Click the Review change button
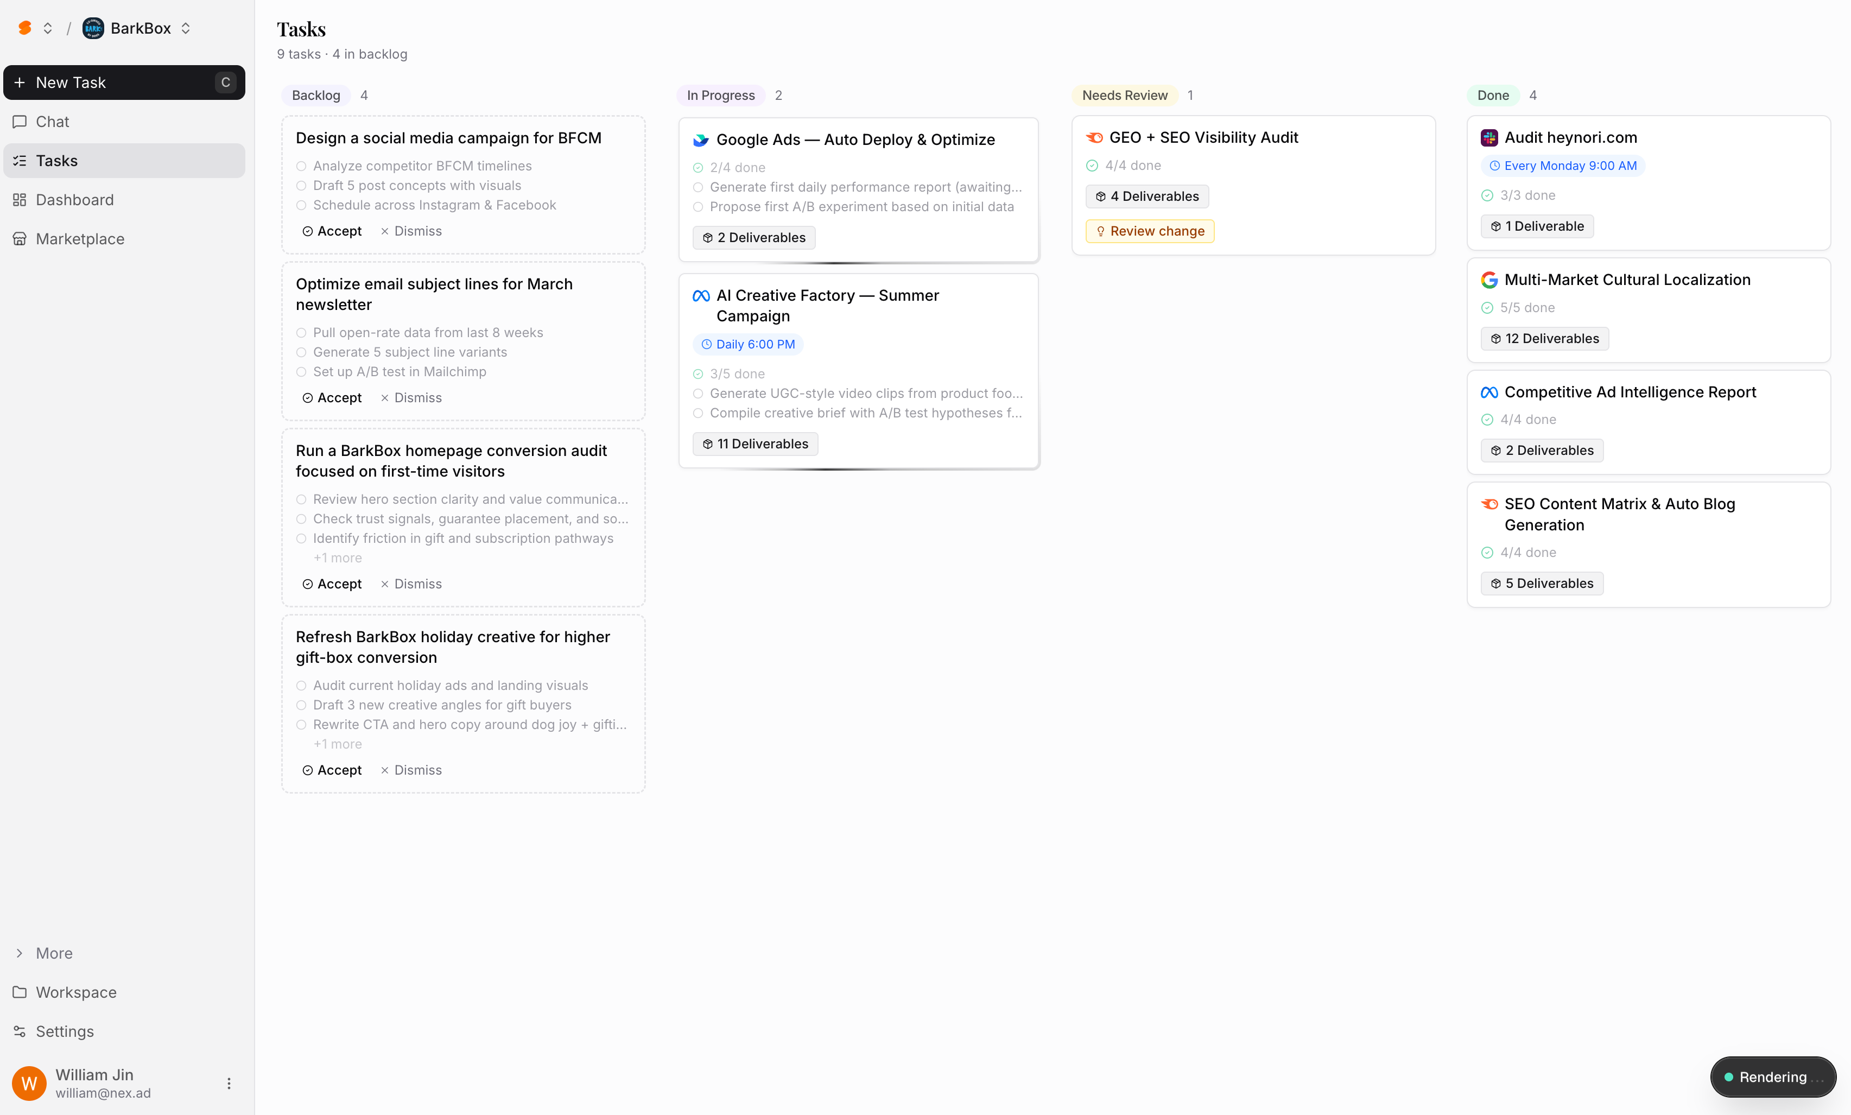 1149,231
